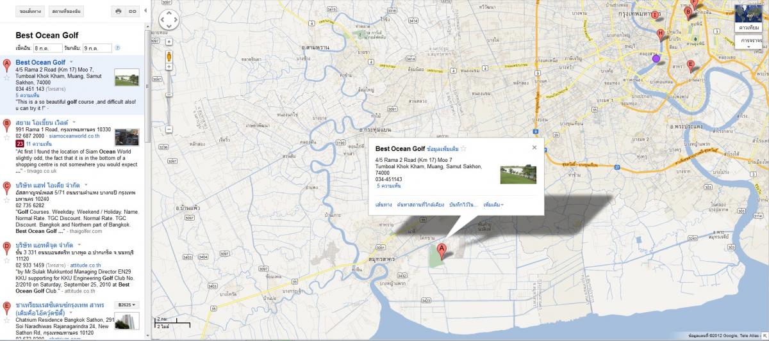The image size is (769, 341).
Task: Click map pin E on the map
Action: [690, 65]
